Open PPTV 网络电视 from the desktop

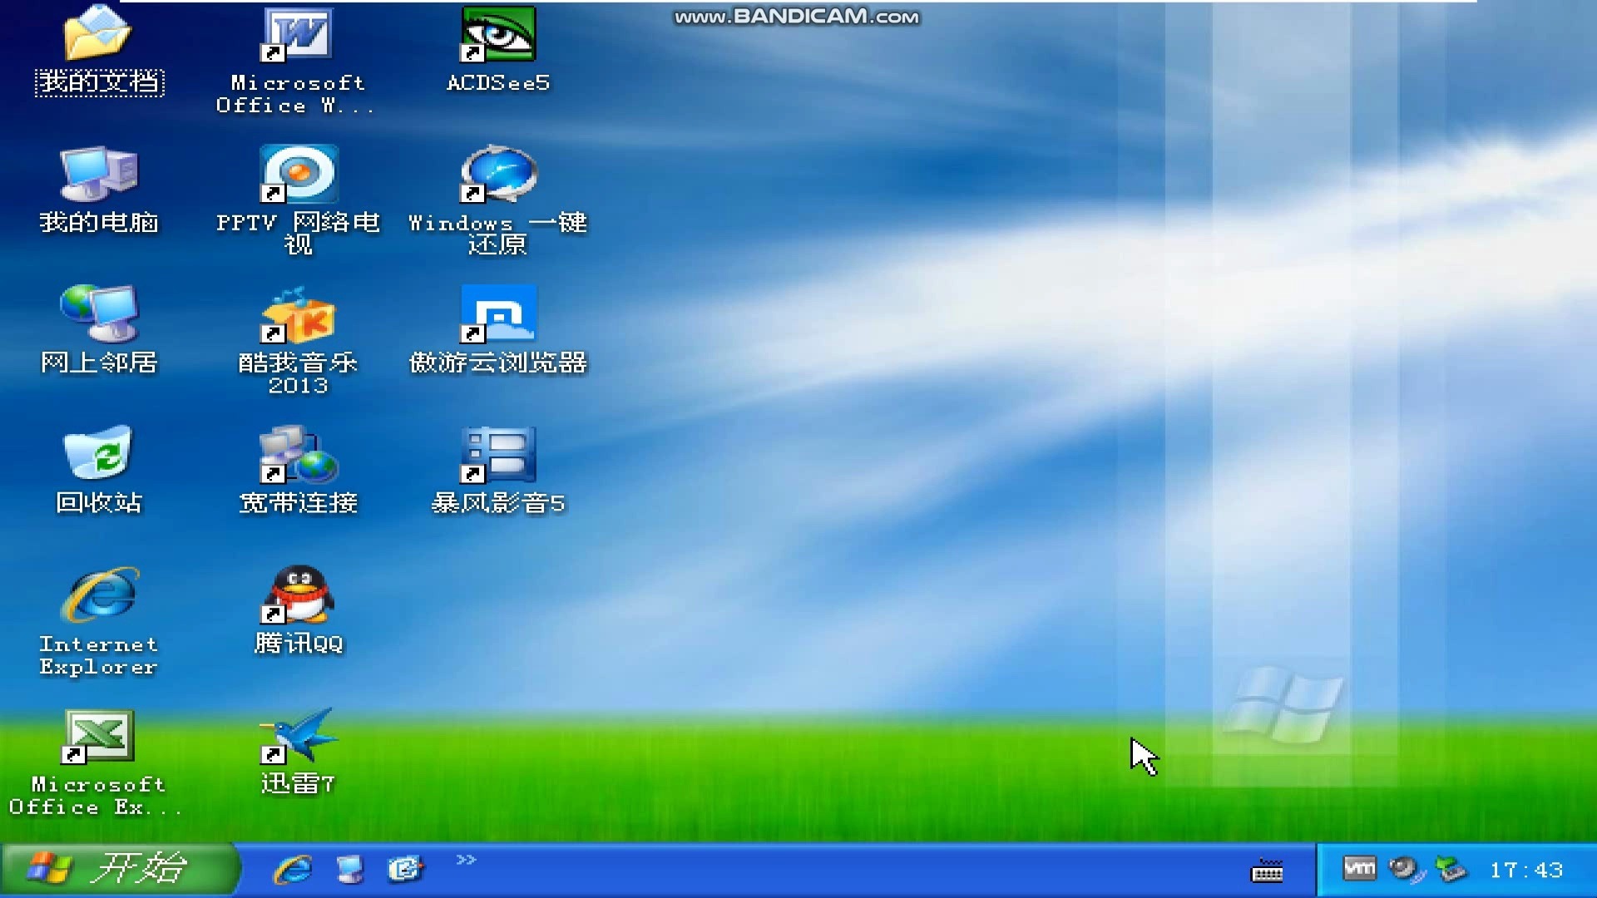(x=298, y=176)
